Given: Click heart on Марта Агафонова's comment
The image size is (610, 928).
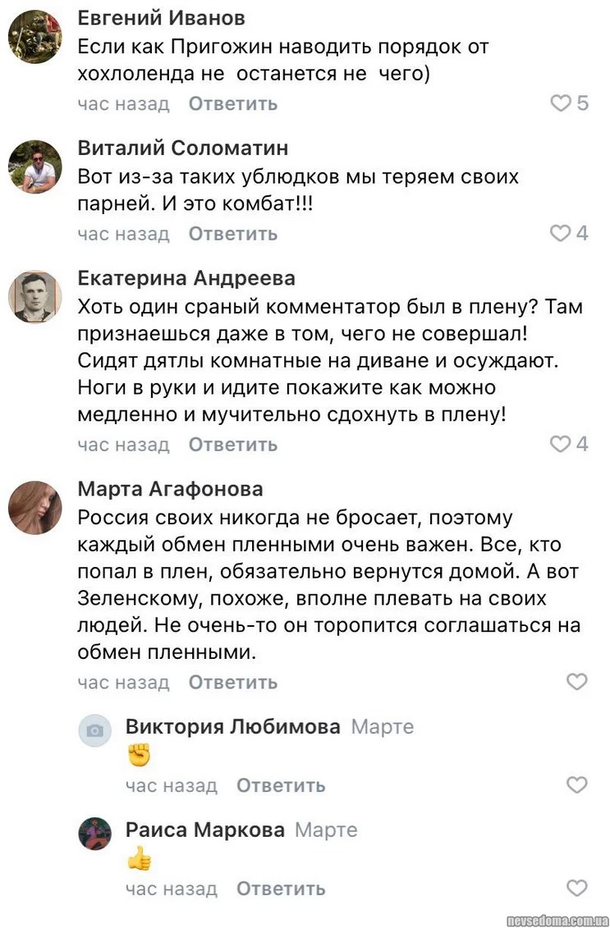Looking at the screenshot, I should click(578, 682).
